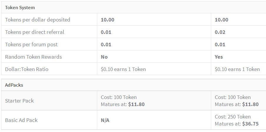Click the Yes value for Random Token Rewards
This screenshot has width=266, height=132.
coord(219,57)
